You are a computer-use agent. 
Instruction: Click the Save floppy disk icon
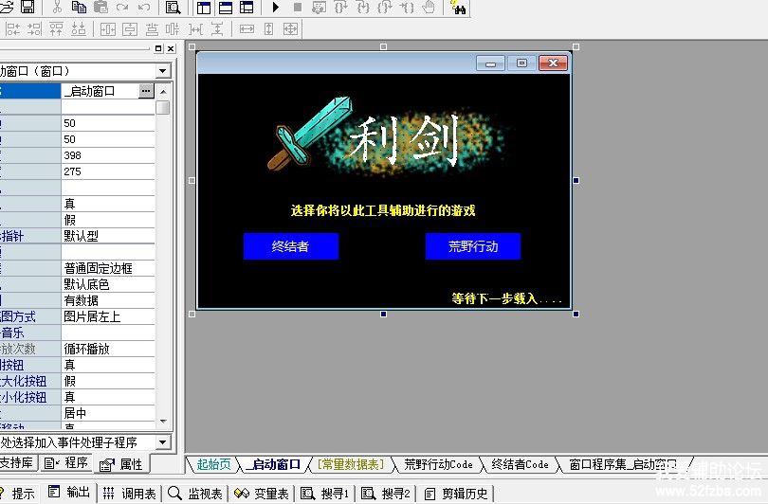pos(27,7)
